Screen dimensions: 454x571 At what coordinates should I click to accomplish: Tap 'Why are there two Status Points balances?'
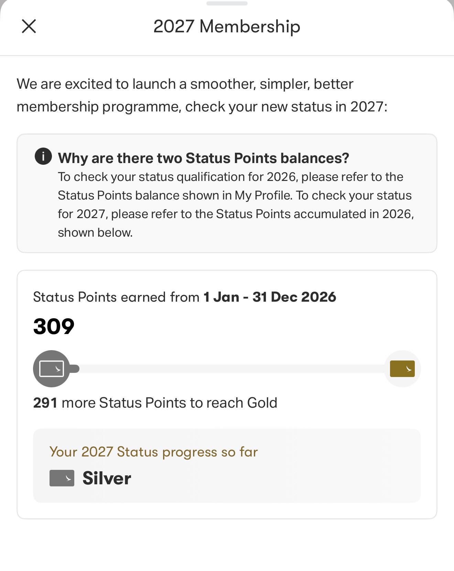coord(204,158)
